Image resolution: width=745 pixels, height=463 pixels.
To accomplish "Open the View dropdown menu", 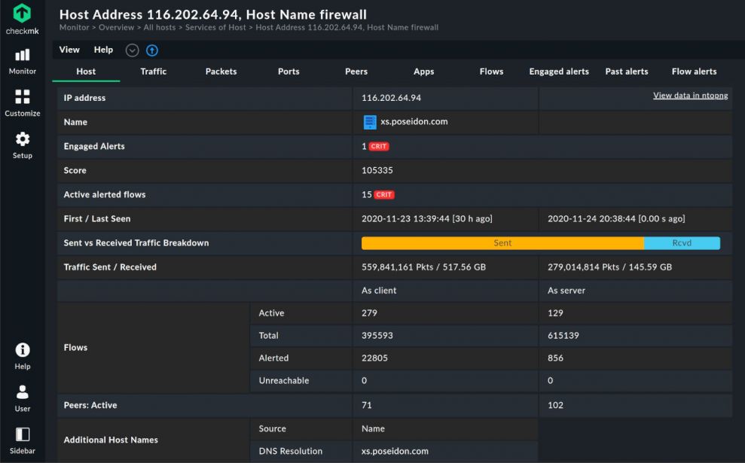I will tap(69, 50).
